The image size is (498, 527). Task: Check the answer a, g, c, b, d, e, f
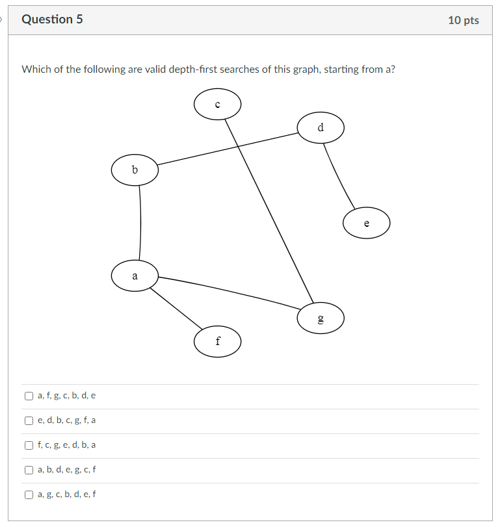click(29, 494)
